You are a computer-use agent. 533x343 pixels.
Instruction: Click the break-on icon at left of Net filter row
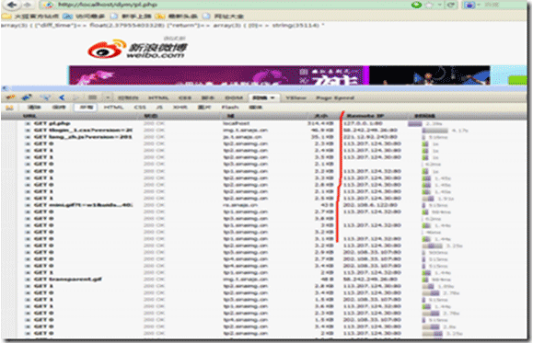tap(9, 108)
